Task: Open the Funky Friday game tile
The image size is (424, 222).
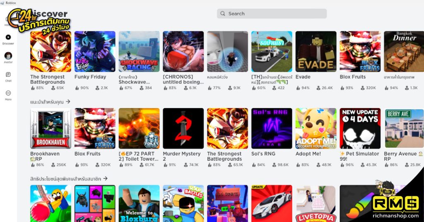Action: pos(95,52)
